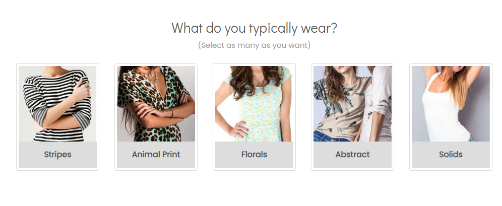Image resolution: width=502 pixels, height=206 pixels.
Task: Enable the Florals style choice
Action: tap(254, 117)
